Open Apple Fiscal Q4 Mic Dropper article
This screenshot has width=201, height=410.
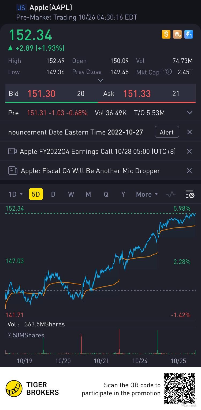point(90,171)
